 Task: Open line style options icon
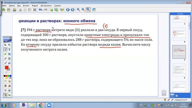pos(5,81)
